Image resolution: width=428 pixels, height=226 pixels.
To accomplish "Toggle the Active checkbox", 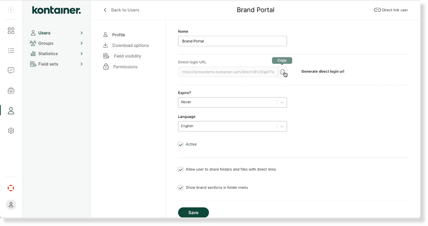I will coord(181,144).
